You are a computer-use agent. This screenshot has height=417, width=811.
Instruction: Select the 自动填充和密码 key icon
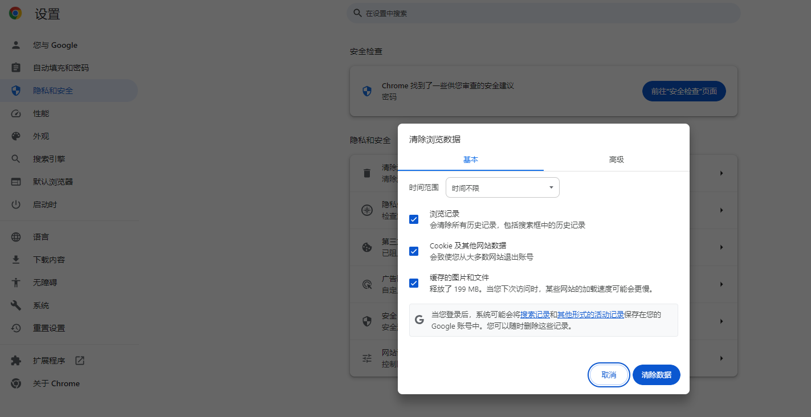pyautogui.click(x=15, y=67)
